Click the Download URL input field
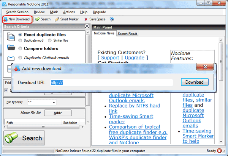This screenshot has width=228, height=156. [x=111, y=83]
